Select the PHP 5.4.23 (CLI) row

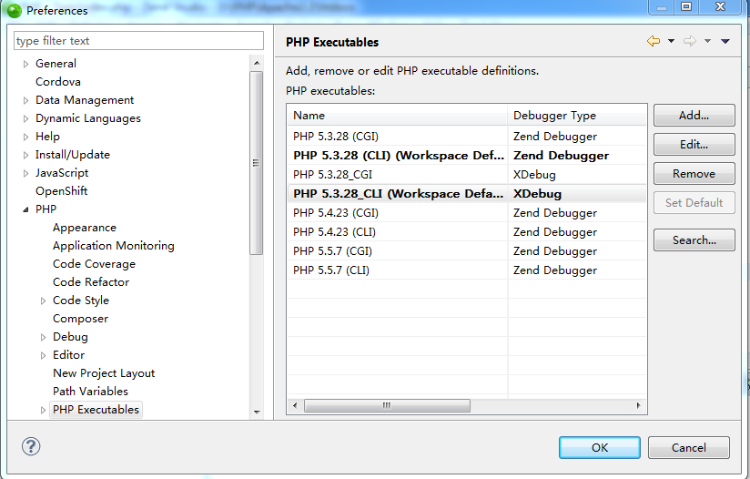click(x=467, y=232)
